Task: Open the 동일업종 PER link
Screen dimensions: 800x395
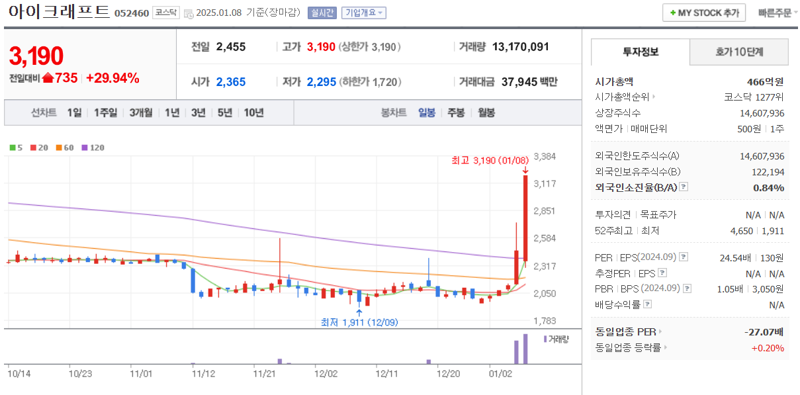Action: pyautogui.click(x=629, y=331)
